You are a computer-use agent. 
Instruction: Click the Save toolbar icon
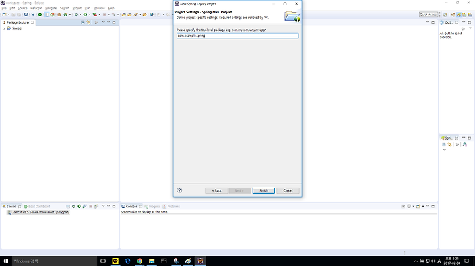pyautogui.click(x=13, y=14)
